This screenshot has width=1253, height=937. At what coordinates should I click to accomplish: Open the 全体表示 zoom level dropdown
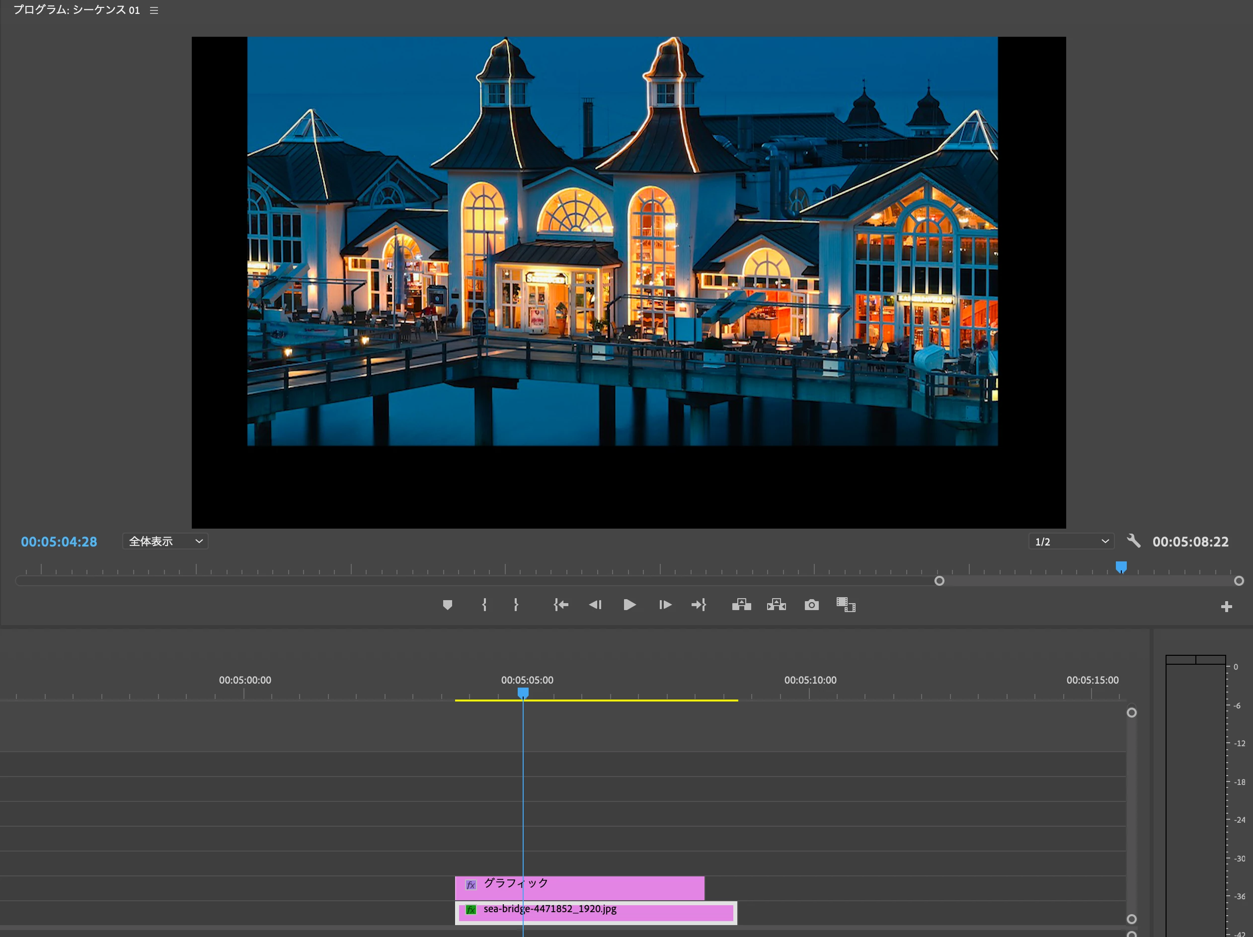click(x=165, y=541)
